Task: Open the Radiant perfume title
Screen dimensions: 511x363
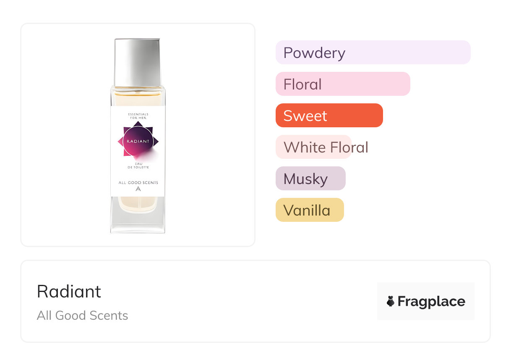Action: [69, 292]
